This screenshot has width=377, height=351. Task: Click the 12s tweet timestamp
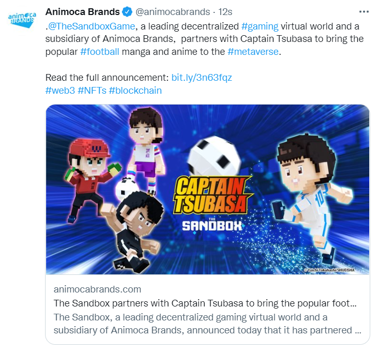[x=225, y=12]
